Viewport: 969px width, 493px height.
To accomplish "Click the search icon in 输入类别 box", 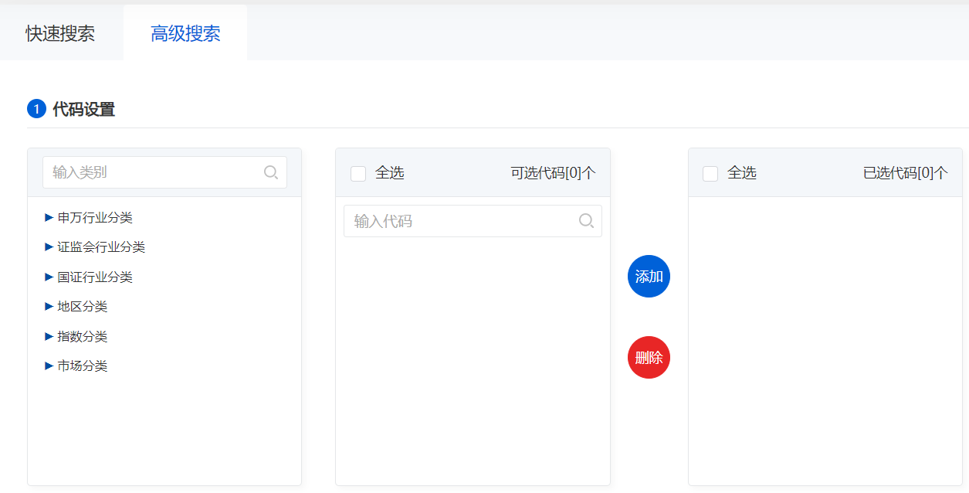I will point(271,172).
